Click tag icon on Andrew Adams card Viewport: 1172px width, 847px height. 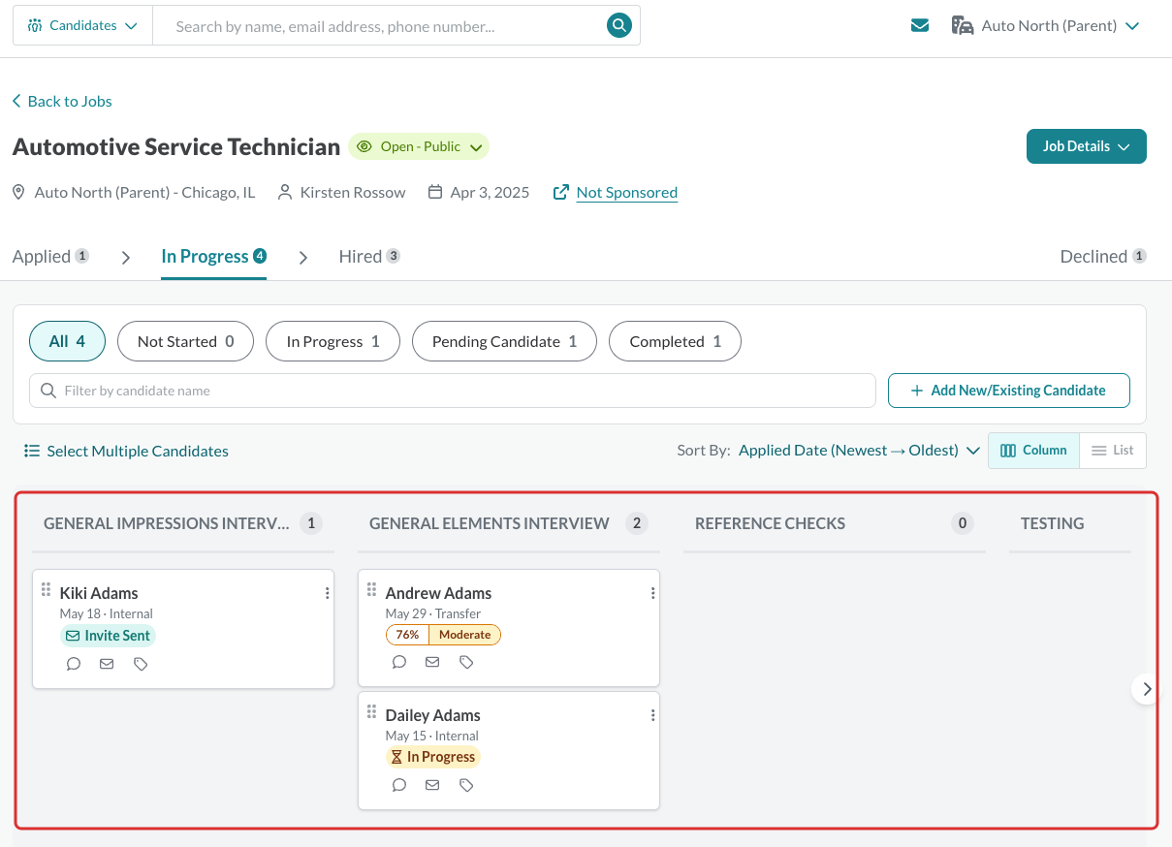point(466,662)
